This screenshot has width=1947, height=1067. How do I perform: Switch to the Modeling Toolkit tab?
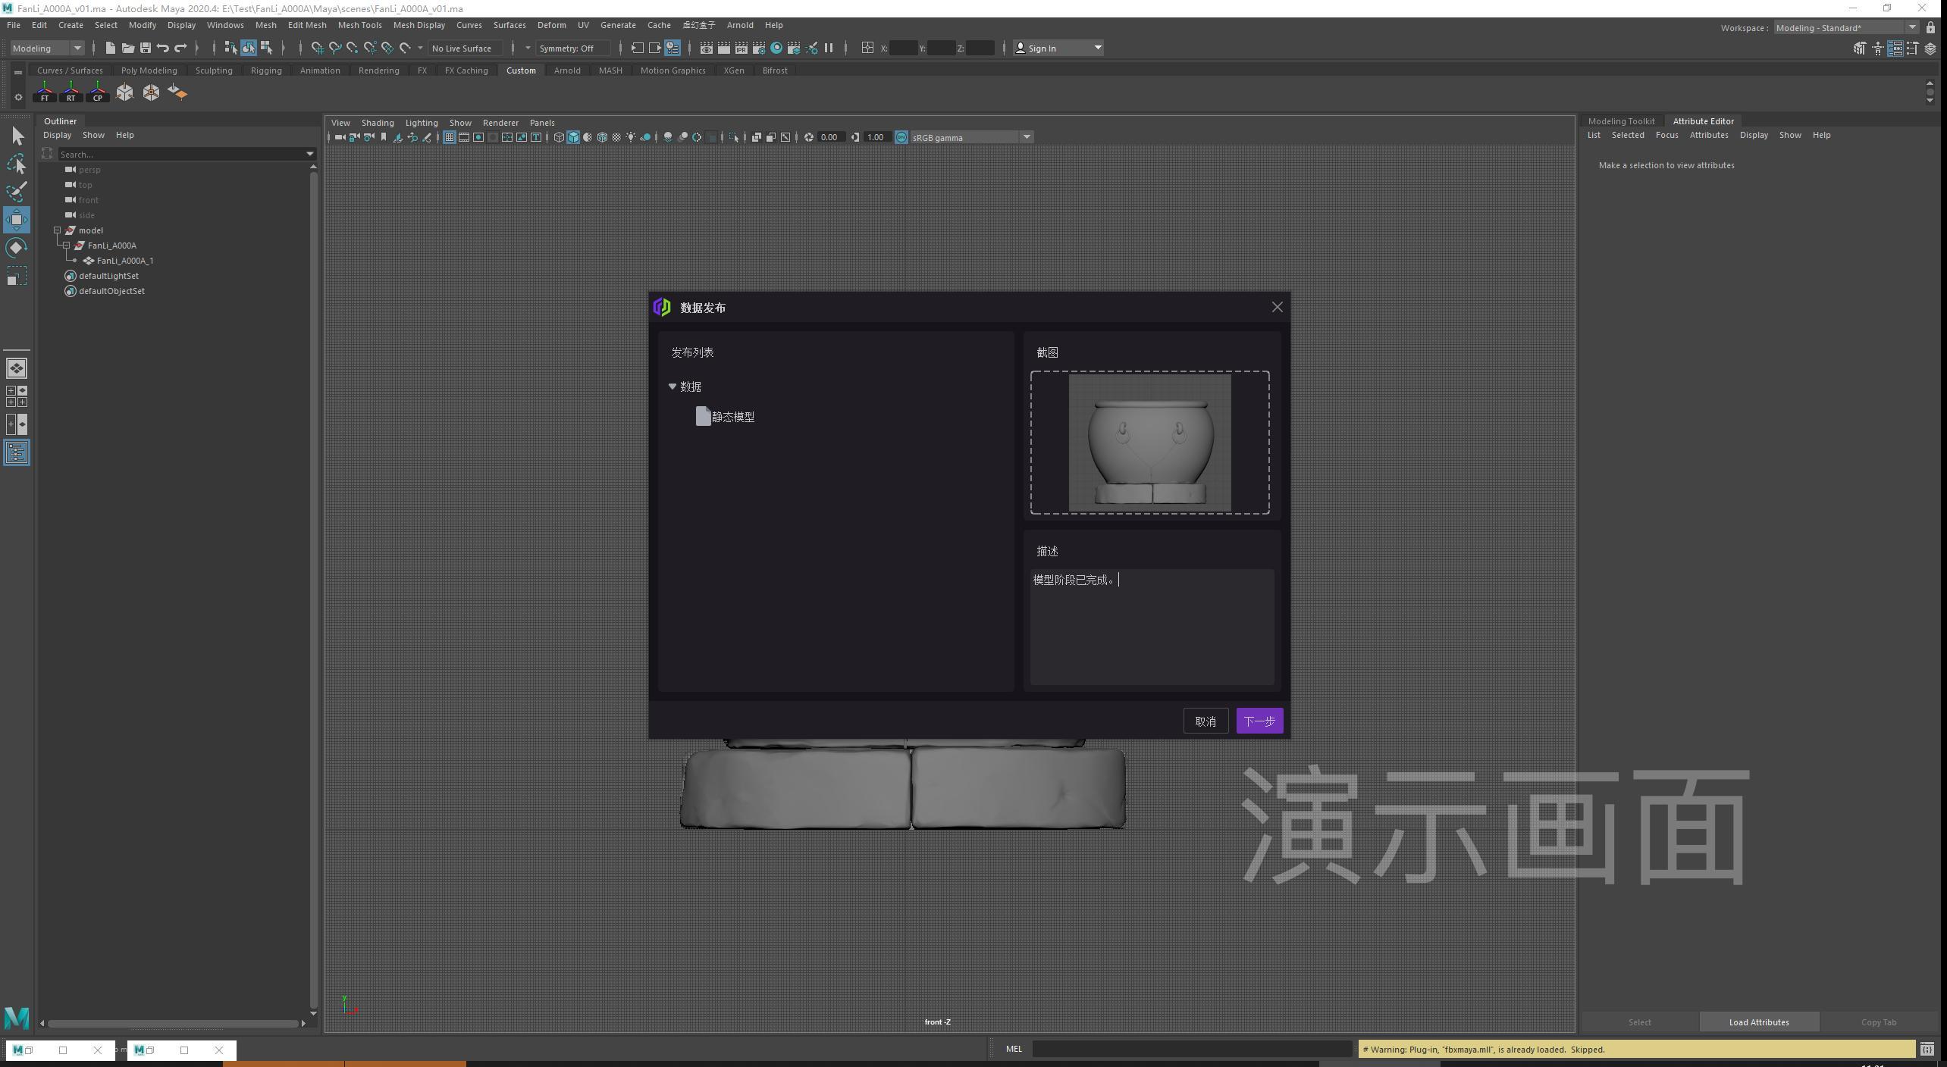pyautogui.click(x=1621, y=121)
